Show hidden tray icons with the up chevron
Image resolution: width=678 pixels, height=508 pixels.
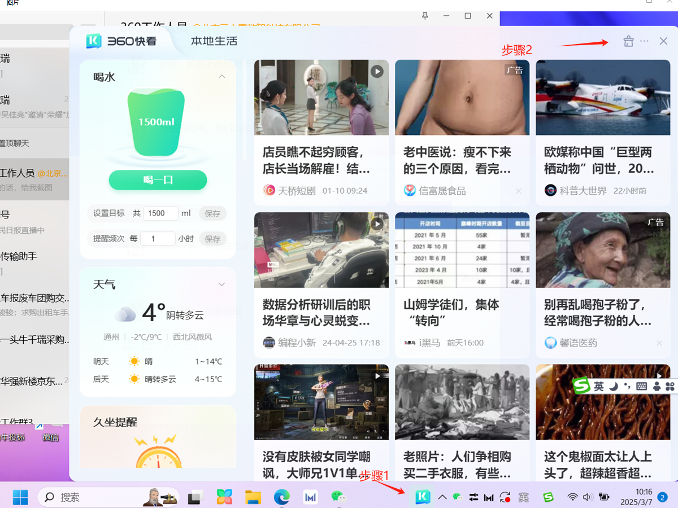pos(442,497)
